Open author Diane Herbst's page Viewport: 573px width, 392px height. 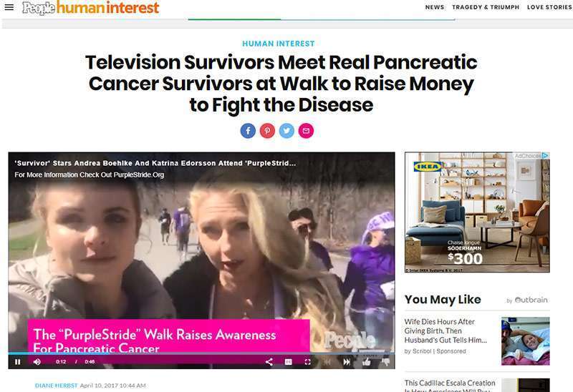coord(57,386)
